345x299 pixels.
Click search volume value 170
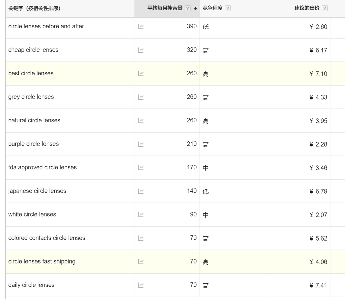[x=192, y=167]
